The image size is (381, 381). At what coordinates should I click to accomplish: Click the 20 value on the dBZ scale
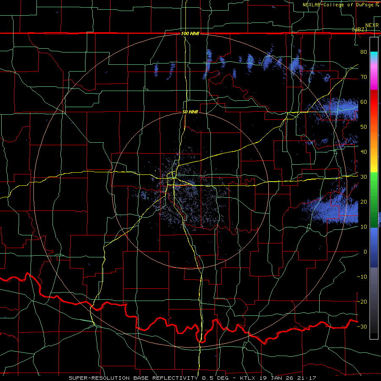364,202
